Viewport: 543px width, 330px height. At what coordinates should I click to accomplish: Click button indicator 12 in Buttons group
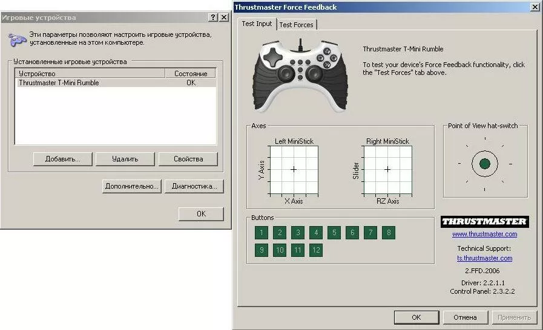coord(316,250)
